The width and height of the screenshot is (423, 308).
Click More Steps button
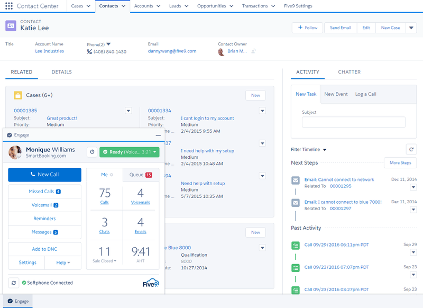click(400, 163)
